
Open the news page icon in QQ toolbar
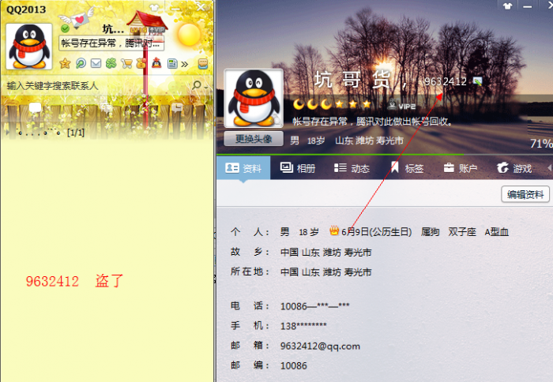tap(172, 63)
